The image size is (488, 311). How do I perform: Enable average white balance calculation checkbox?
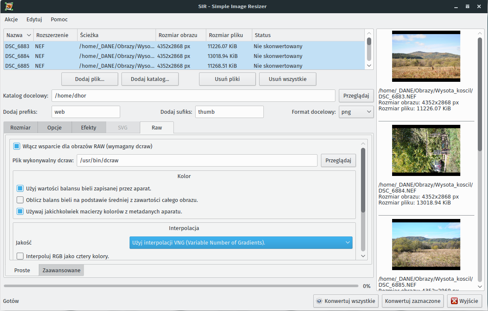pyautogui.click(x=20, y=200)
